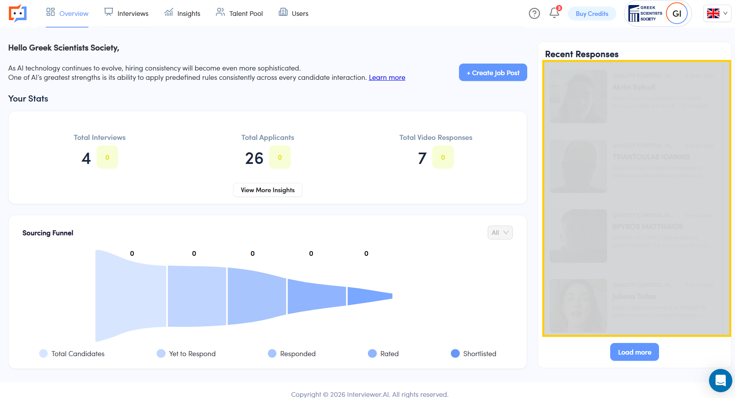
Task: Click the Greek Scientists Society logo
Action: tap(645, 14)
